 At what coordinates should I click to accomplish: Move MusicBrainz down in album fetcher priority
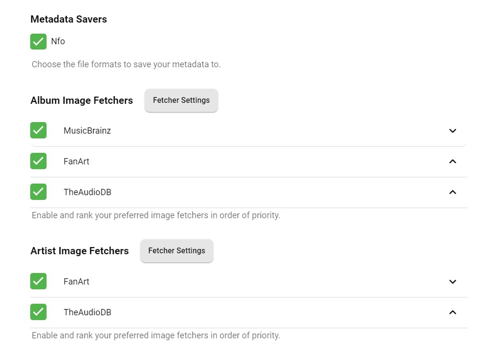[452, 131]
